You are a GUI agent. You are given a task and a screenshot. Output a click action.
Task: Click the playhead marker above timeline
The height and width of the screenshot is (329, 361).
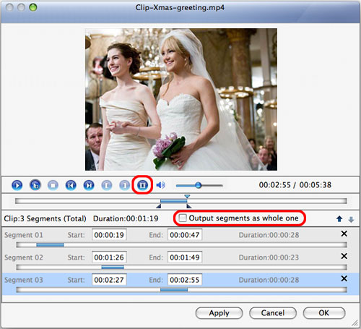pyautogui.click(x=187, y=197)
